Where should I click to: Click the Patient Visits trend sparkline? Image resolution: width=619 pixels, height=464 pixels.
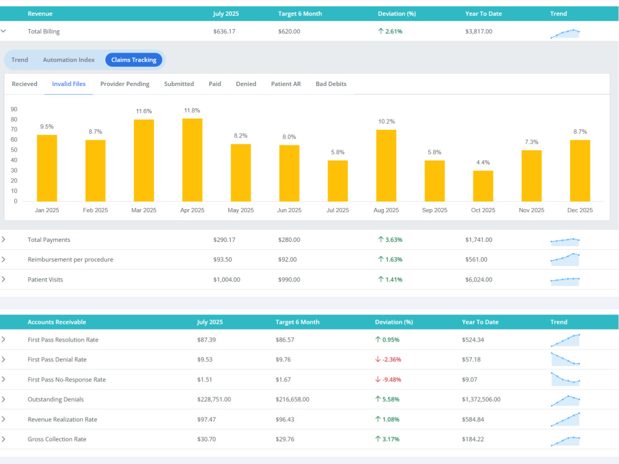(565, 281)
